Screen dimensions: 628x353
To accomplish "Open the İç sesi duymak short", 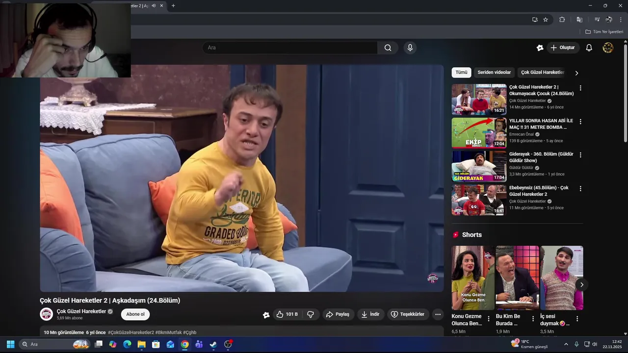I will [562, 278].
